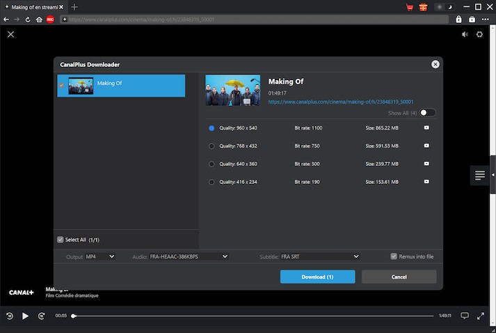
Task: Click the 01:49:17 duration text
Action: click(277, 93)
